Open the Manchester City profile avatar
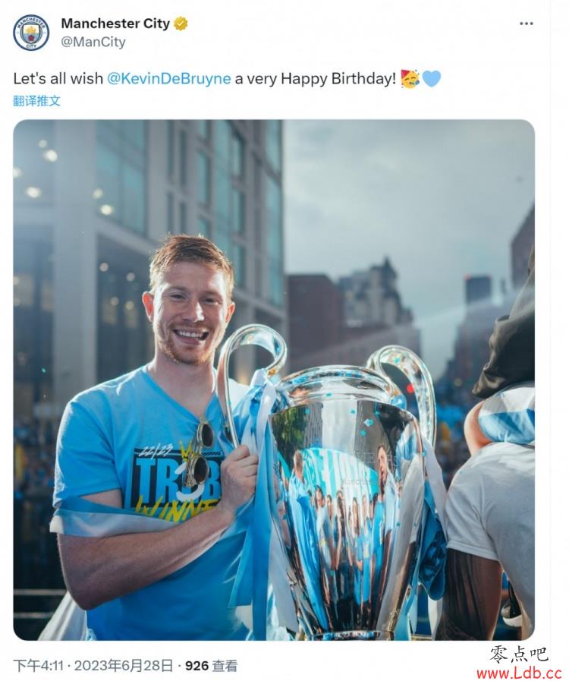Viewport: 569px width, 681px height. [31, 33]
